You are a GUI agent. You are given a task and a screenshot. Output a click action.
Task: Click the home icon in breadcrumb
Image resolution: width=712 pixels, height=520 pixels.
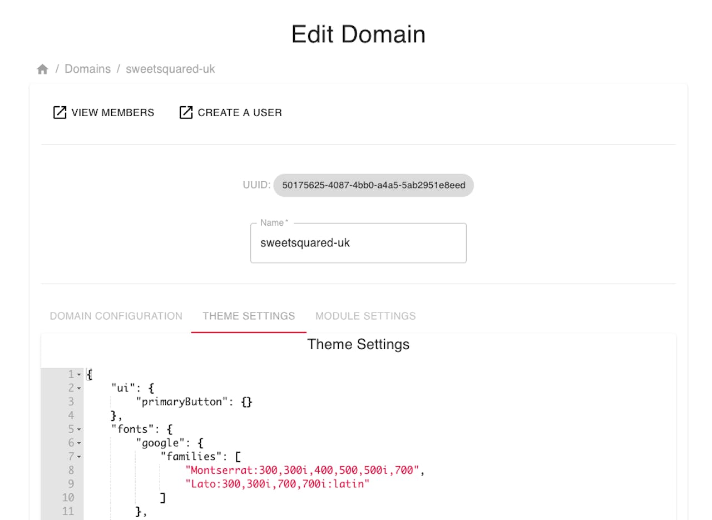[42, 70]
